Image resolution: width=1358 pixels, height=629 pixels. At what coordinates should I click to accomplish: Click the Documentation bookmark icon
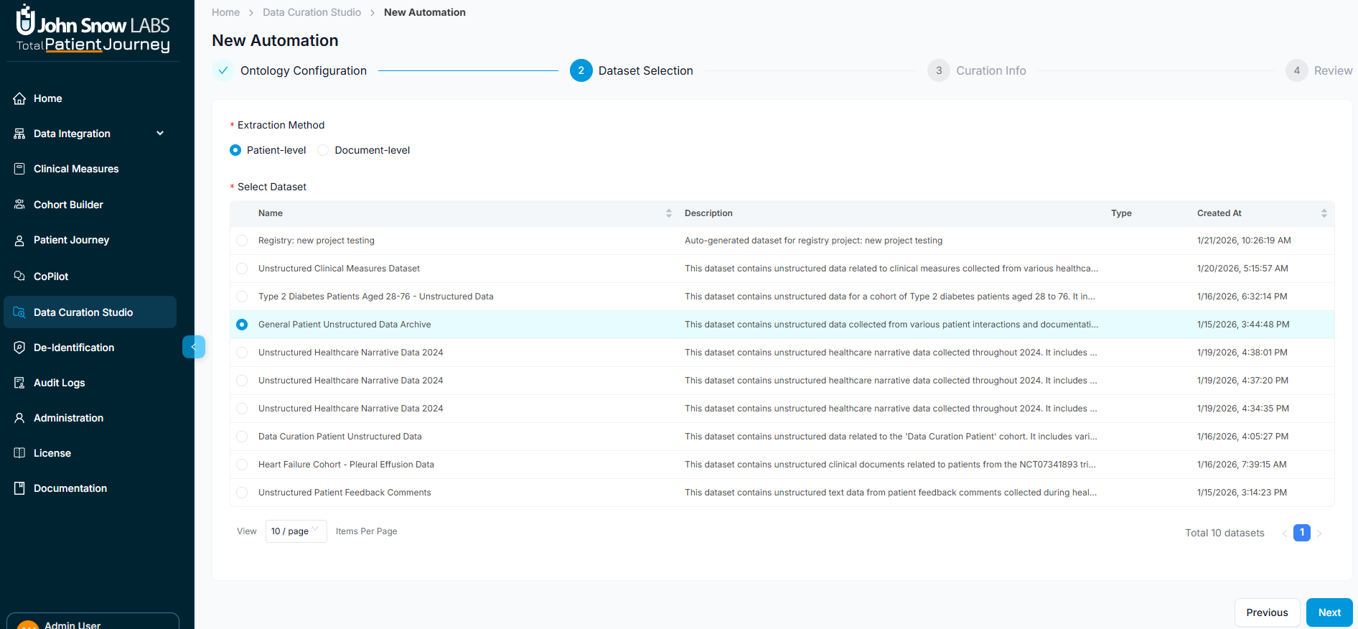coord(19,488)
